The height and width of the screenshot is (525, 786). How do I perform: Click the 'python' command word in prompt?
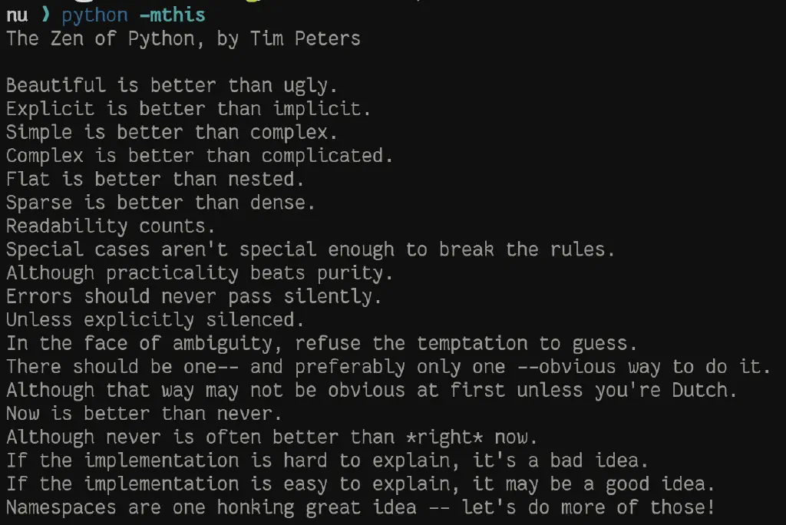(94, 15)
